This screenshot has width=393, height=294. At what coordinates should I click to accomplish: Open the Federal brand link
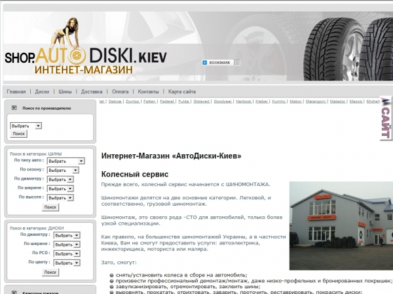(167, 101)
